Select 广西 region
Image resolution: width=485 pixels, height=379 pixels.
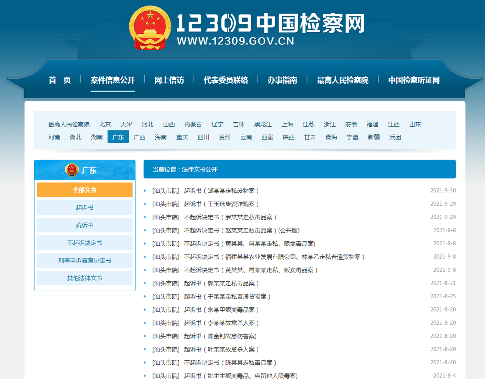coord(140,137)
